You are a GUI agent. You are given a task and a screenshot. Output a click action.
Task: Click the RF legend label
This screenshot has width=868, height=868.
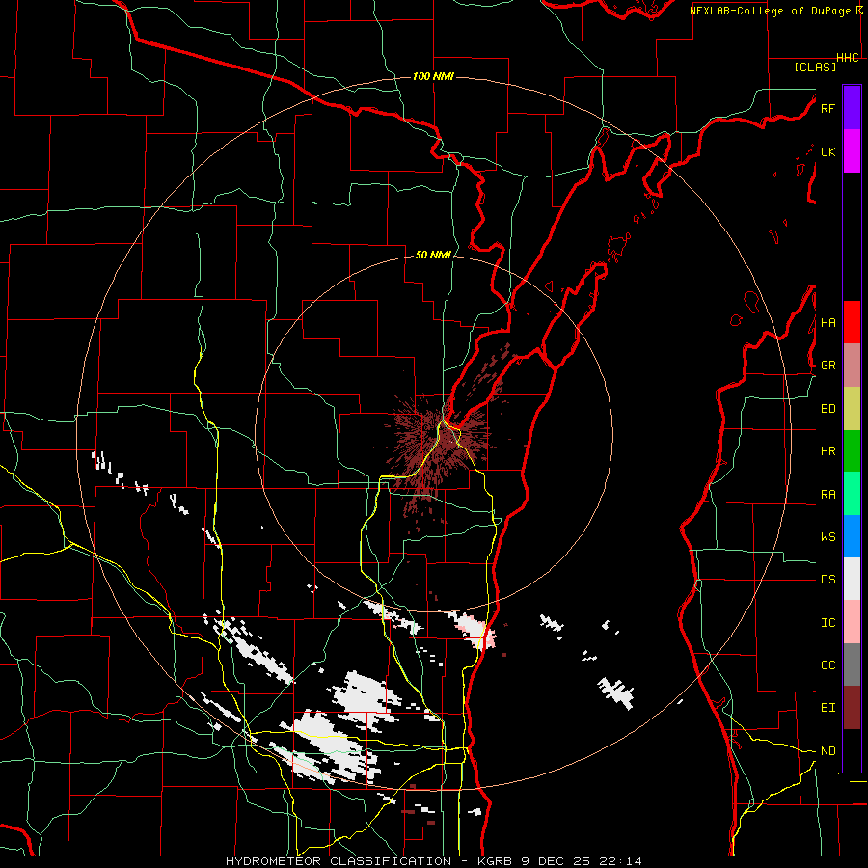827,108
